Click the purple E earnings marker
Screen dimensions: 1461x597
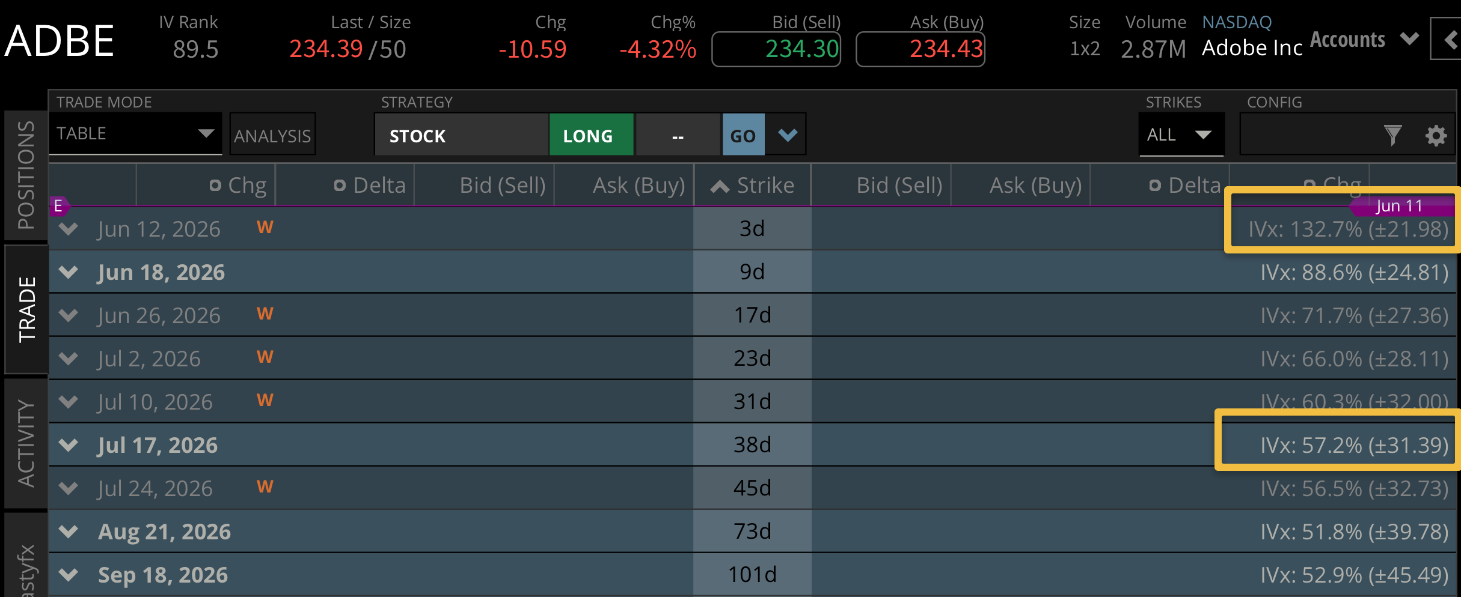pyautogui.click(x=58, y=206)
